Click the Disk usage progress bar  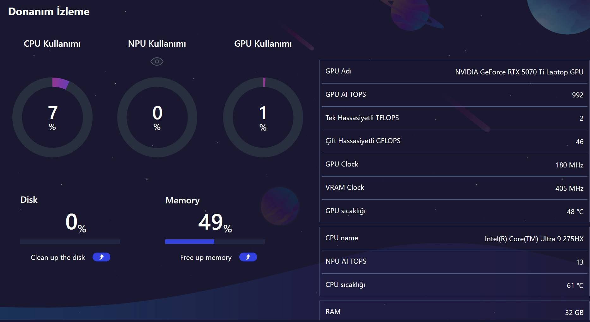coord(70,242)
